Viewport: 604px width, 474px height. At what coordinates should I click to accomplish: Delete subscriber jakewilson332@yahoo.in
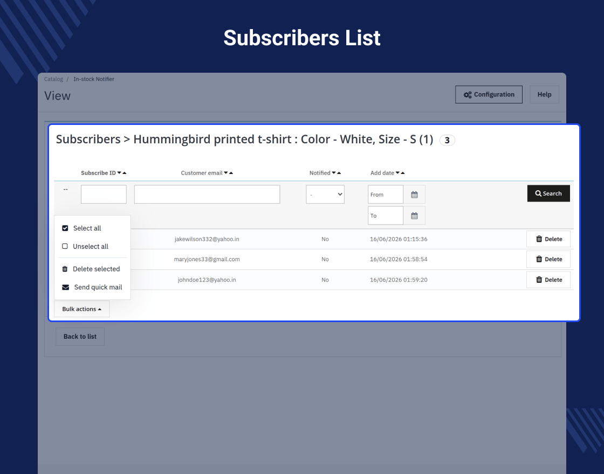coord(548,239)
